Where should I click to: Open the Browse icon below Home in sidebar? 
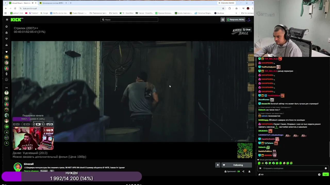pos(7,33)
